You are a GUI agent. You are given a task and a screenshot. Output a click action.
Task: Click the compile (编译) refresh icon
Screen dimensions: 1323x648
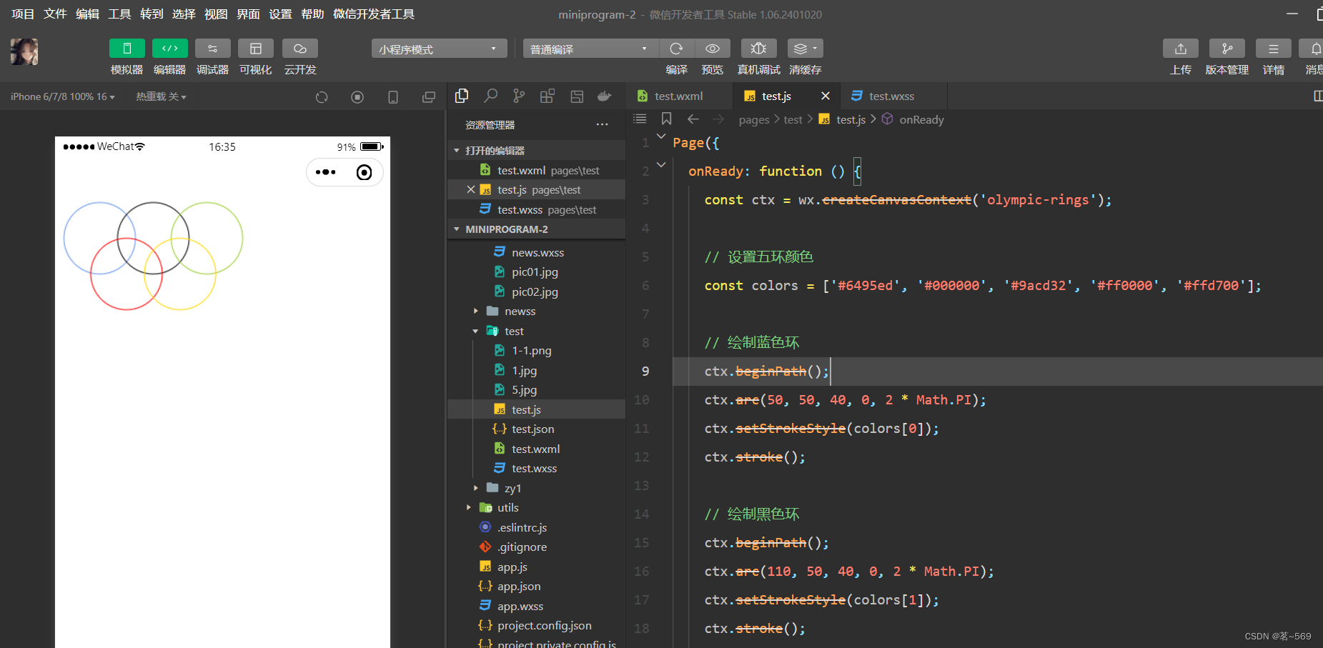676,49
